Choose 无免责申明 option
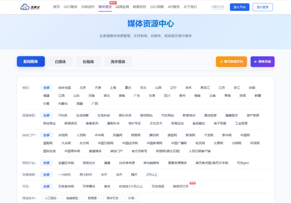Image resolution: width=291 pixels, height=203 pixels. pos(66,186)
